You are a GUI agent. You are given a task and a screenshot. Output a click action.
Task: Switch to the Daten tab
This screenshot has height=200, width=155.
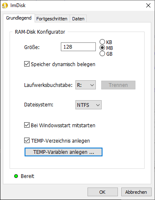click(78, 19)
